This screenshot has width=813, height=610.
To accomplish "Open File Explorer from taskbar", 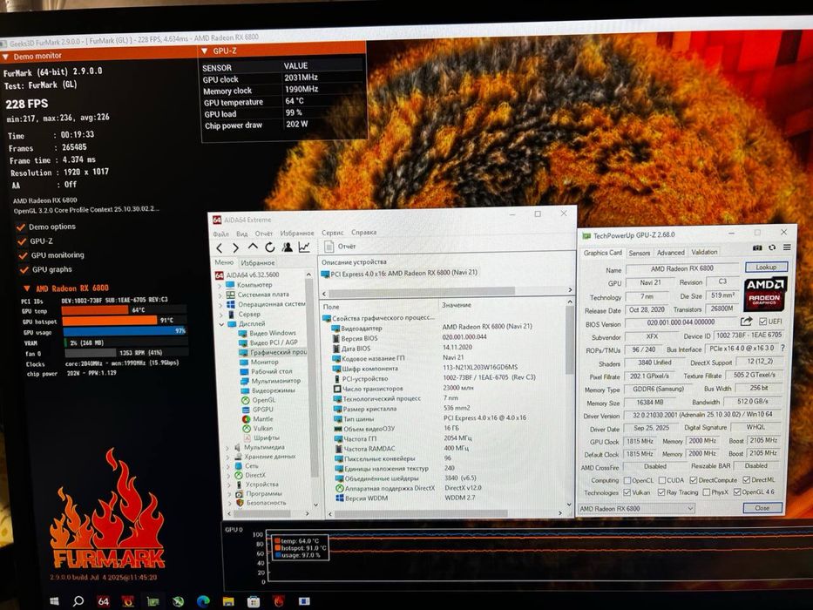I will click(228, 601).
